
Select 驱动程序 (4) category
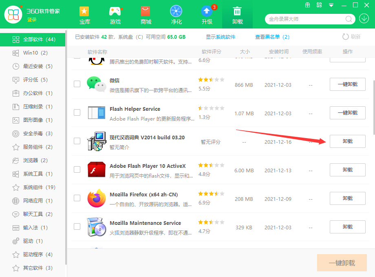point(33,255)
